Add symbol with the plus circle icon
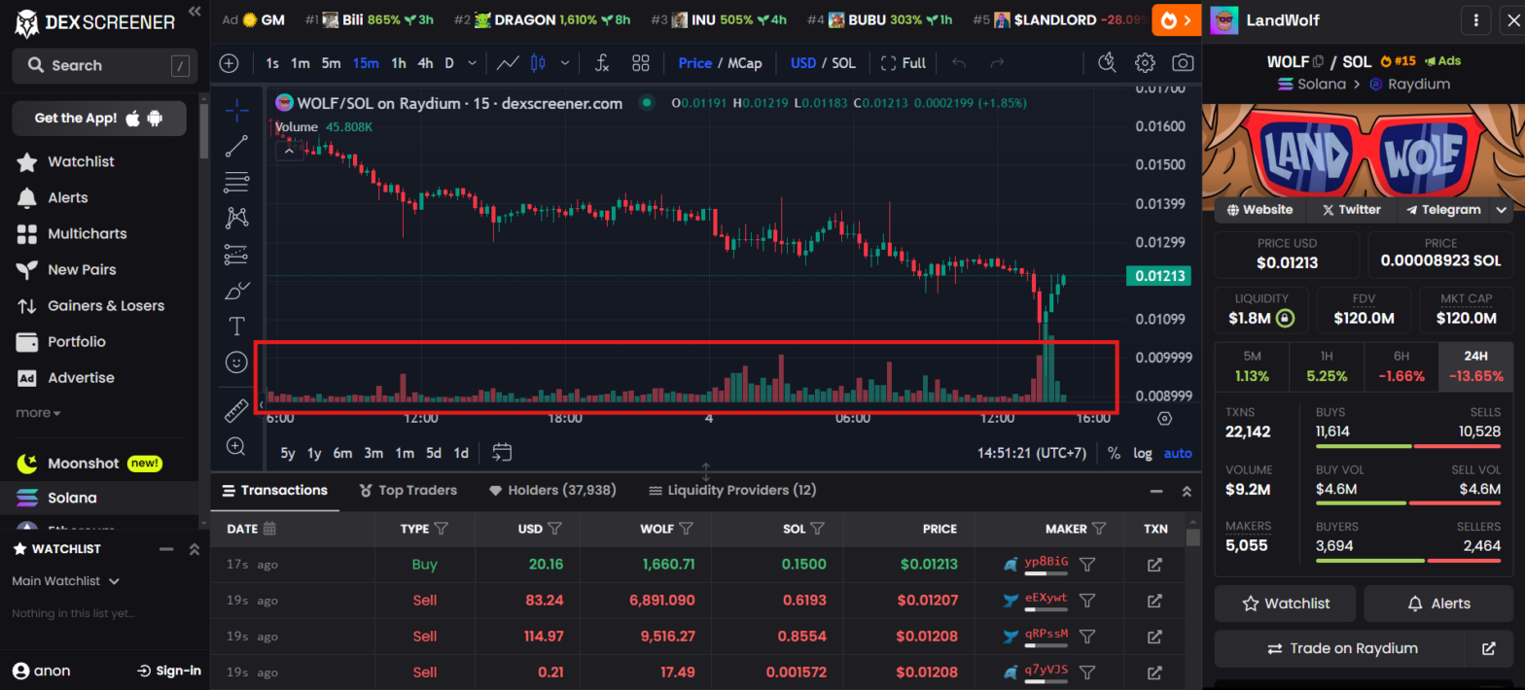This screenshot has width=1525, height=690. [x=230, y=63]
